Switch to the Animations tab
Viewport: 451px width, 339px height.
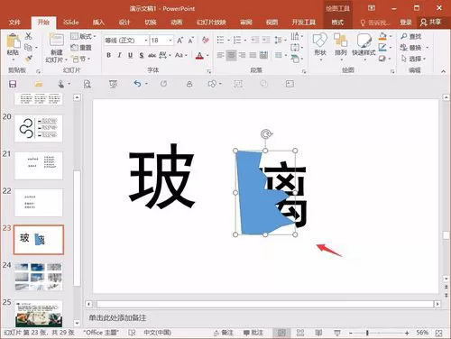pos(177,22)
